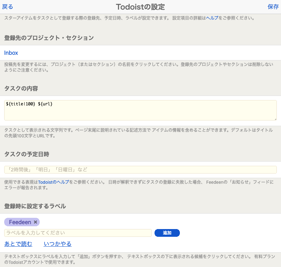Remove the Feedeen label via its × icon
The width and height of the screenshot is (281, 267).
click(x=35, y=222)
